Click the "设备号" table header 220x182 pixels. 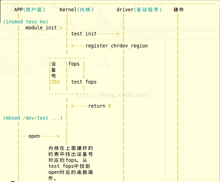(53, 70)
